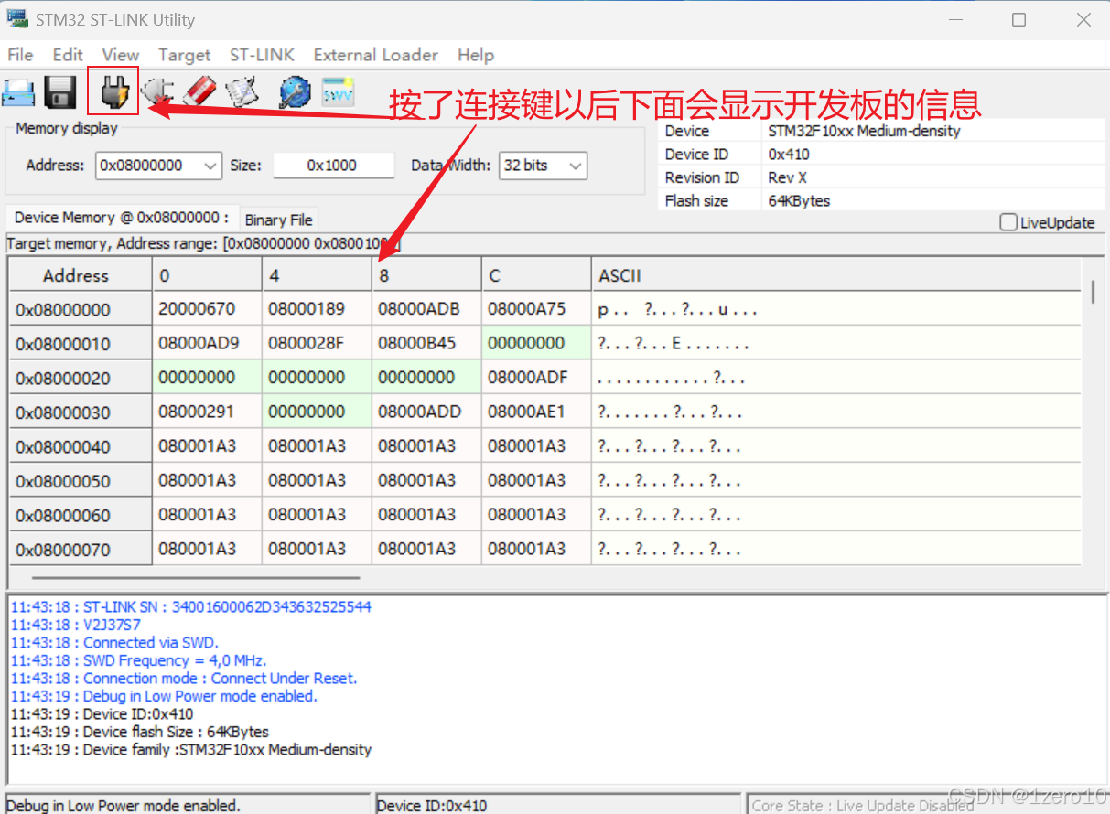Switch to the Binary File tab

pyautogui.click(x=279, y=220)
